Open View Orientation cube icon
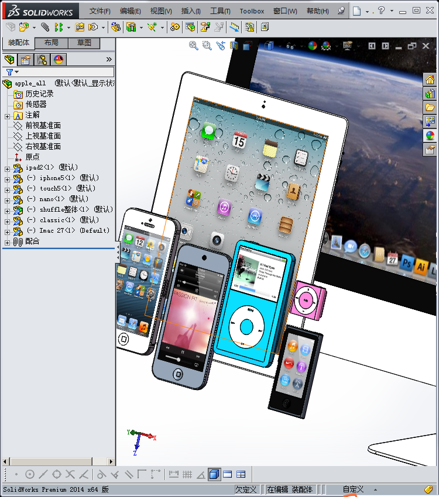Viewport: 439px width, 497px height. click(x=248, y=46)
